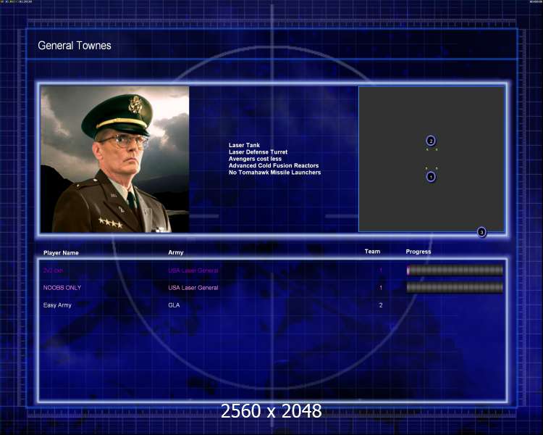The width and height of the screenshot is (543, 435).
Task: Click the gray map preview panel
Action: pos(432,159)
